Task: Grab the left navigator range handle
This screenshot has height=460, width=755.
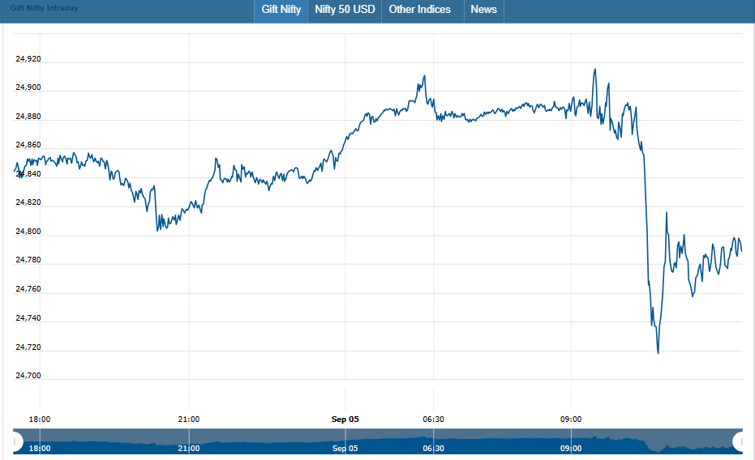Action: coord(15,442)
